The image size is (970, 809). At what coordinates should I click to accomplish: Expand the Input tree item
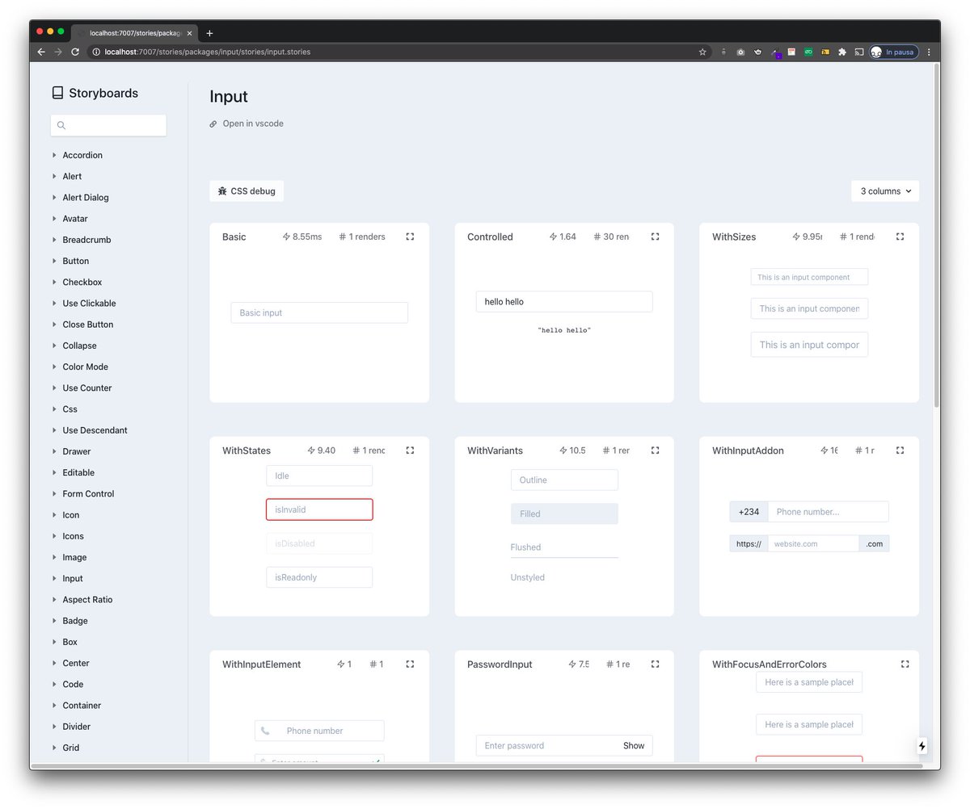point(54,578)
